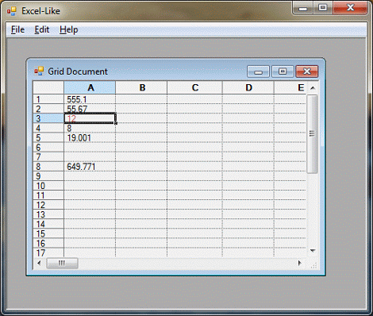This screenshot has width=373, height=316.
Task: Open the Help menu
Action: (x=69, y=29)
